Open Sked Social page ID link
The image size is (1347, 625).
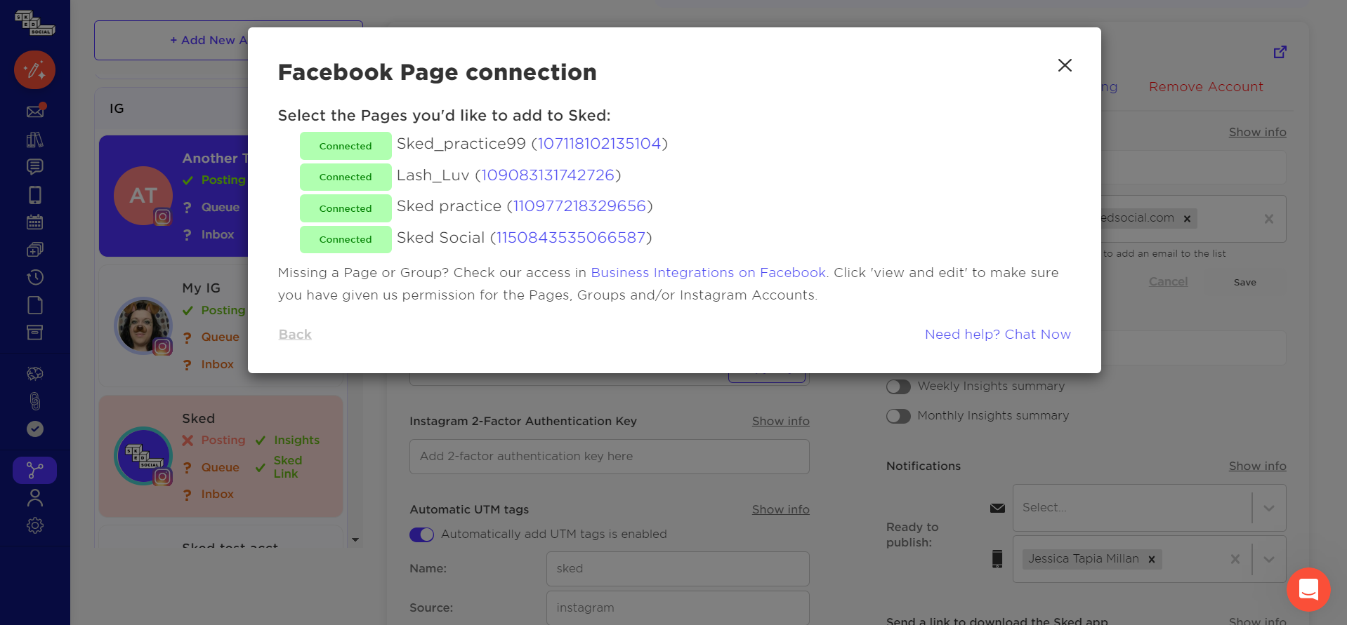point(571,238)
